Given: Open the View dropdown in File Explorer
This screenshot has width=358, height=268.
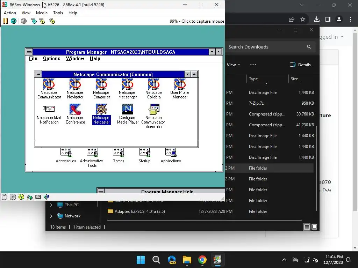Looking at the screenshot, I should (x=233, y=65).
